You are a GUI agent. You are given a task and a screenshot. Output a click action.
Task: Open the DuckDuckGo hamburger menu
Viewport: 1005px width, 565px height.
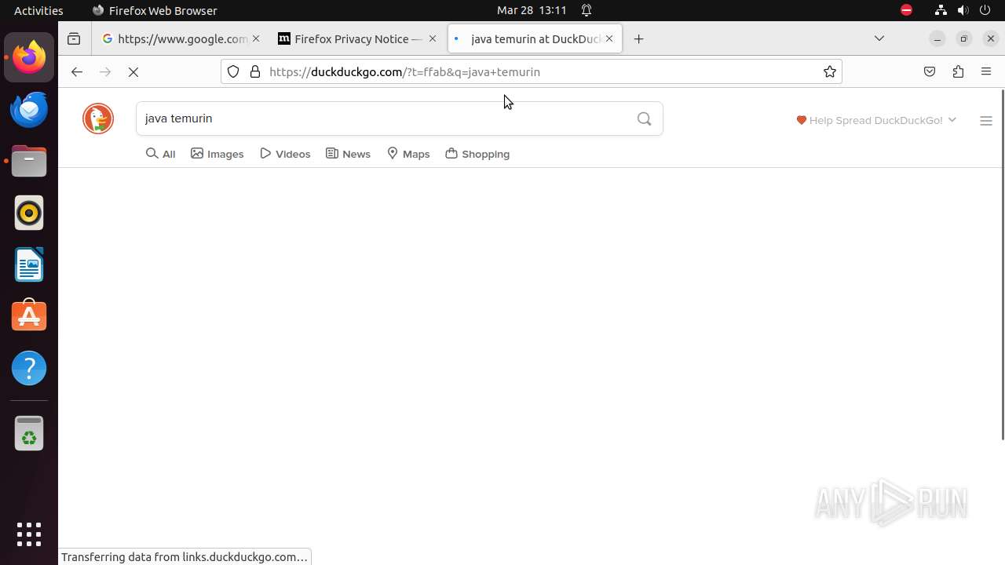click(986, 121)
